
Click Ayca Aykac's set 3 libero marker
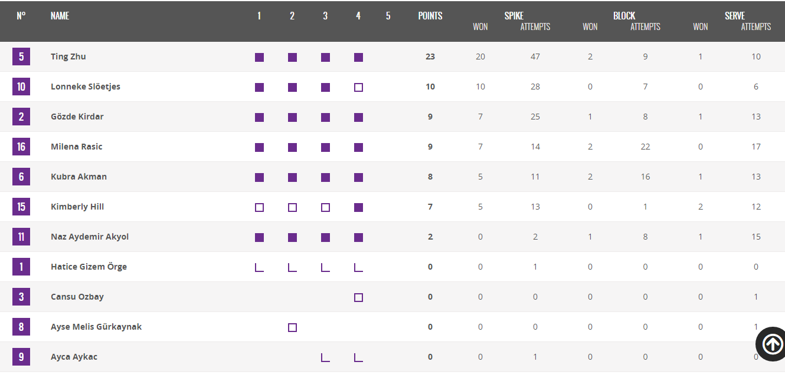(325, 357)
